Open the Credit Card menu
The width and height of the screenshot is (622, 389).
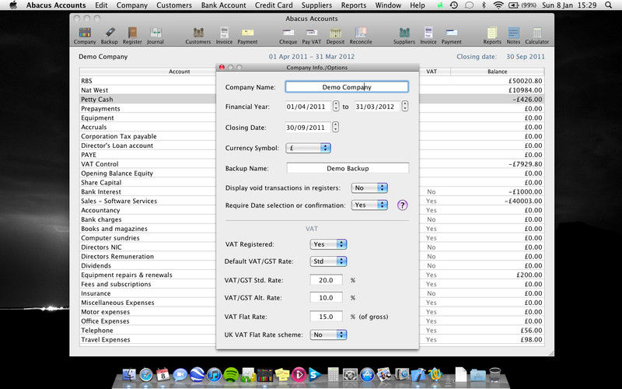[x=274, y=5]
